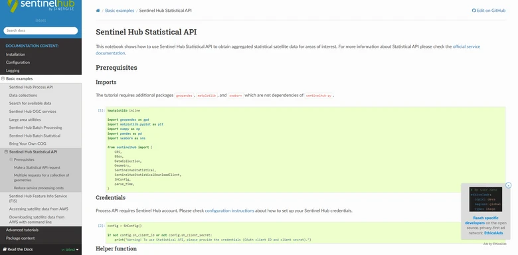Screen dimensions: 518x255
Task: Open Configuration in the sidebar
Action: (18, 62)
